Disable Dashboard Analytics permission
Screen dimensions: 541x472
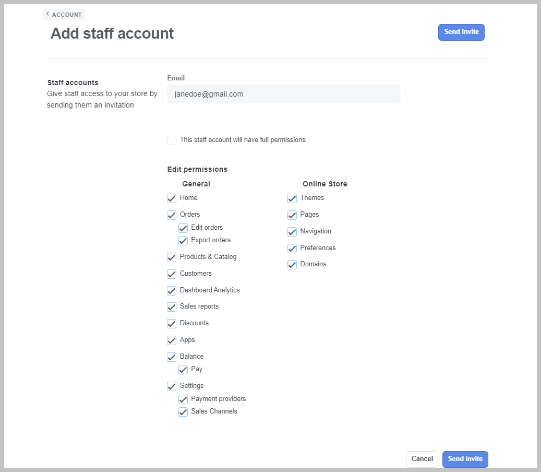click(172, 290)
